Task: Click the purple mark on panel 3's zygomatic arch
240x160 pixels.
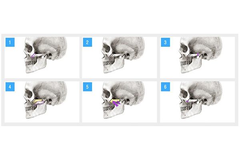Action: coord(198,54)
